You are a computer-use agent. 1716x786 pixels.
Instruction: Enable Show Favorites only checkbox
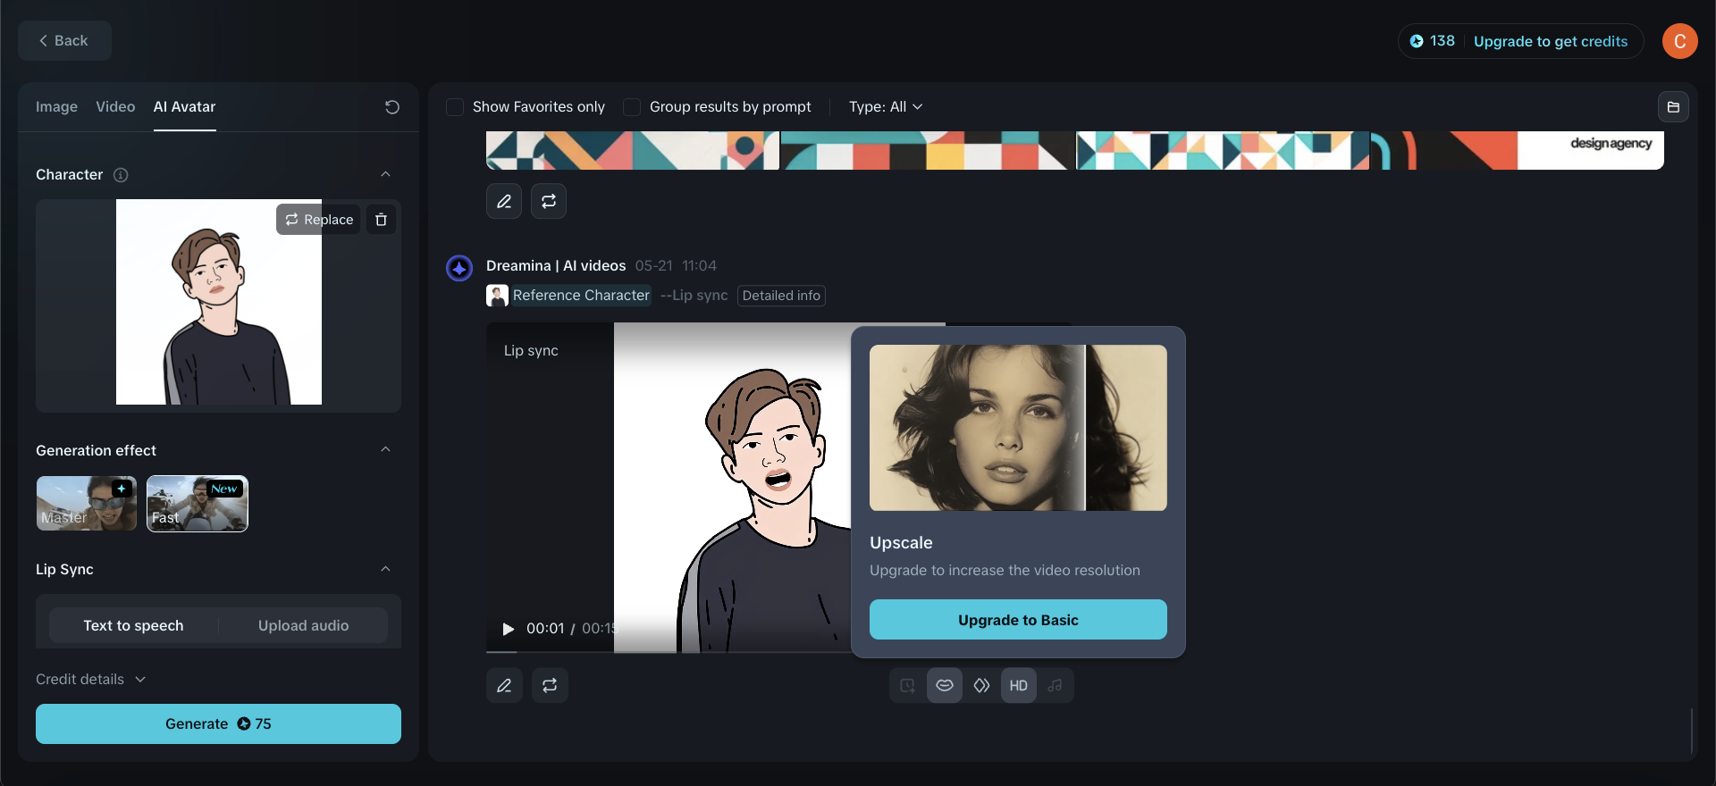(455, 107)
